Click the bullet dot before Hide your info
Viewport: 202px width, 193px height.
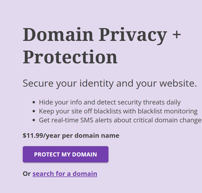tap(34, 102)
